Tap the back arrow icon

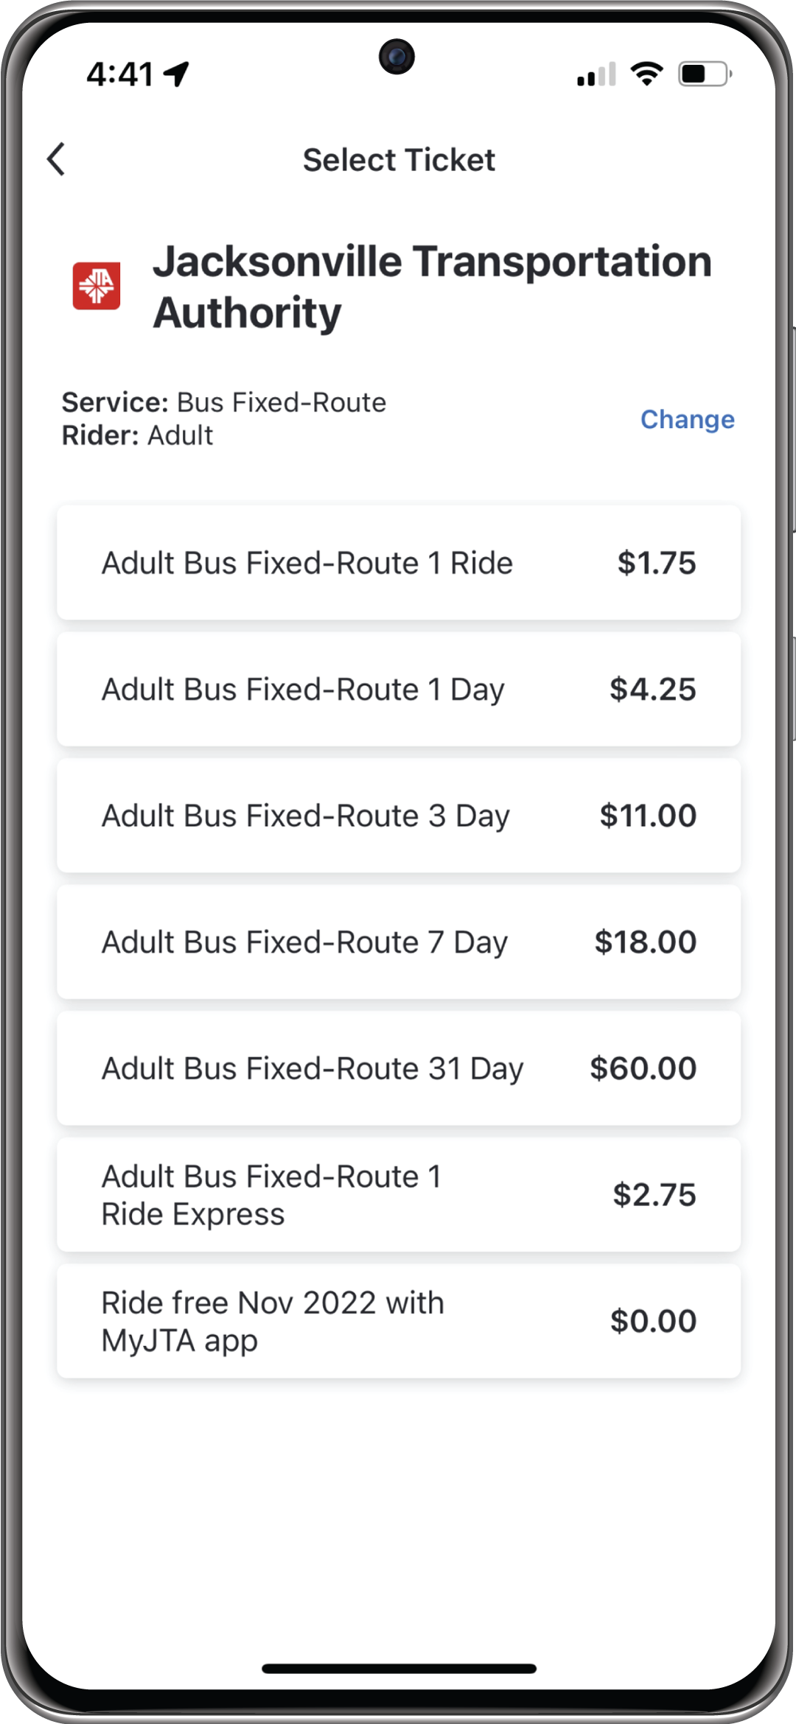coord(56,159)
